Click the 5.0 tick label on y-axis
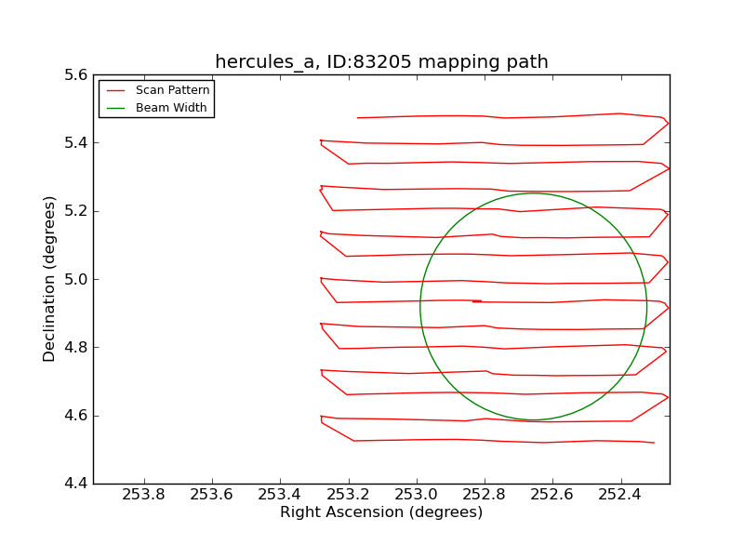Screen dimensions: 744x558 [76, 279]
